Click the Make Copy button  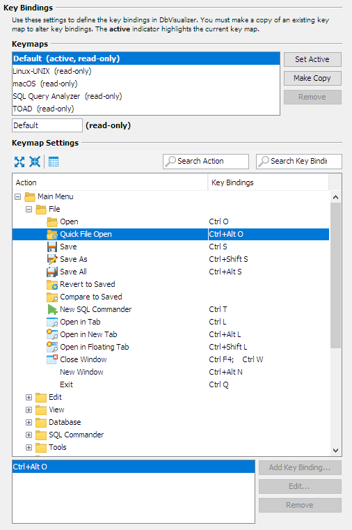(312, 78)
